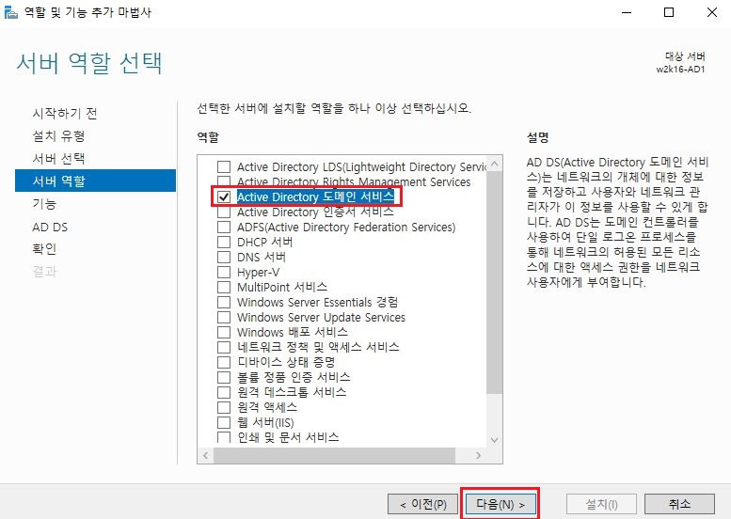
Task: Click the wizard icon in title bar
Action: point(10,12)
